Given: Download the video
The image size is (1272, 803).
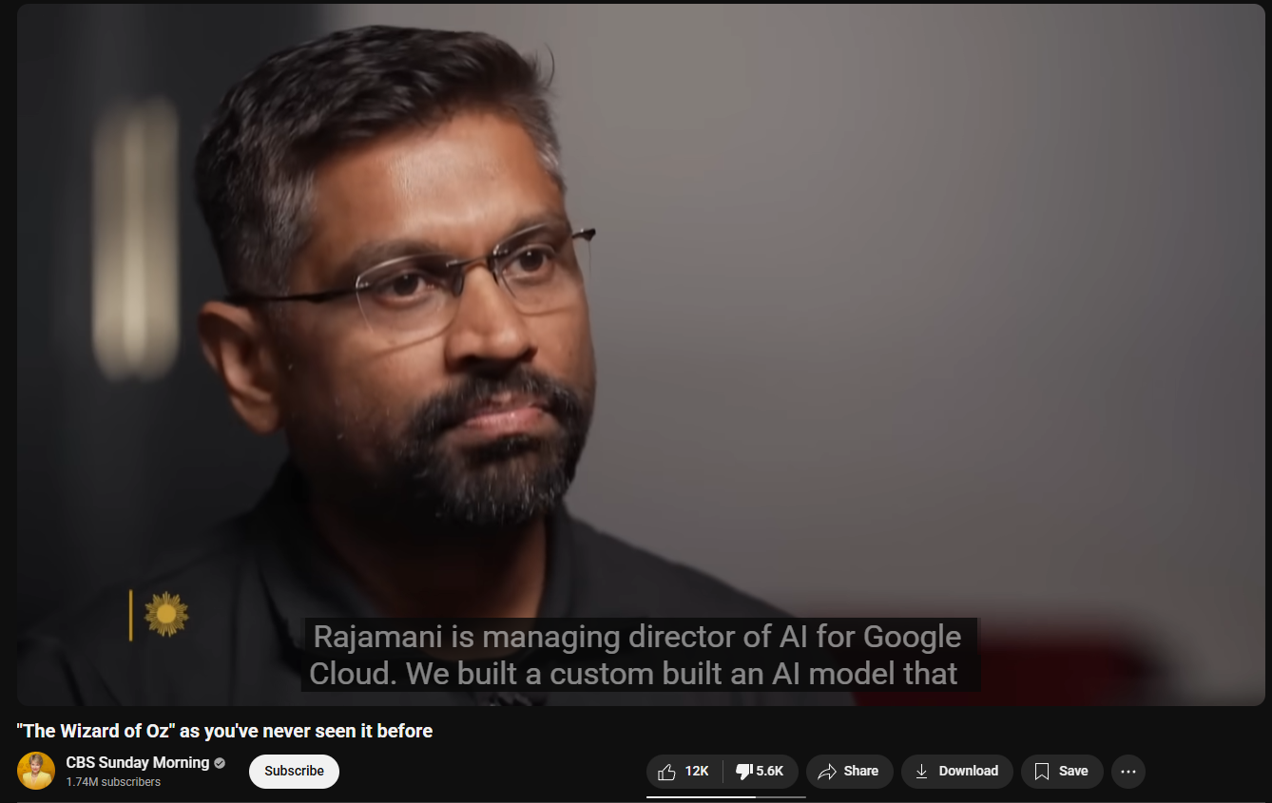Looking at the screenshot, I should click(956, 771).
